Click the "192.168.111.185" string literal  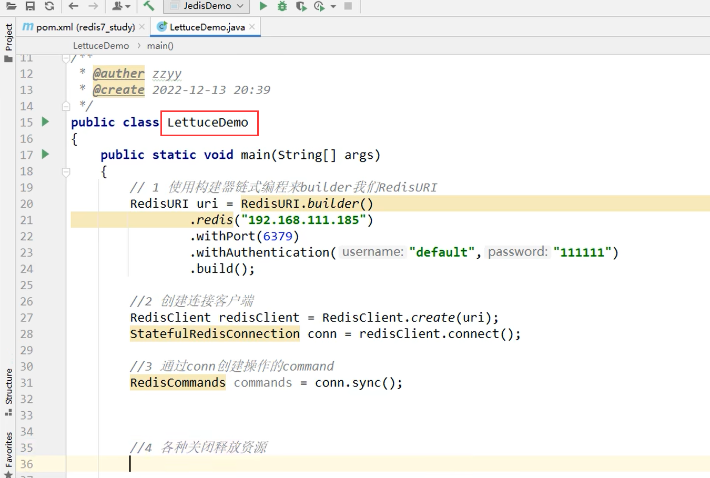click(303, 220)
